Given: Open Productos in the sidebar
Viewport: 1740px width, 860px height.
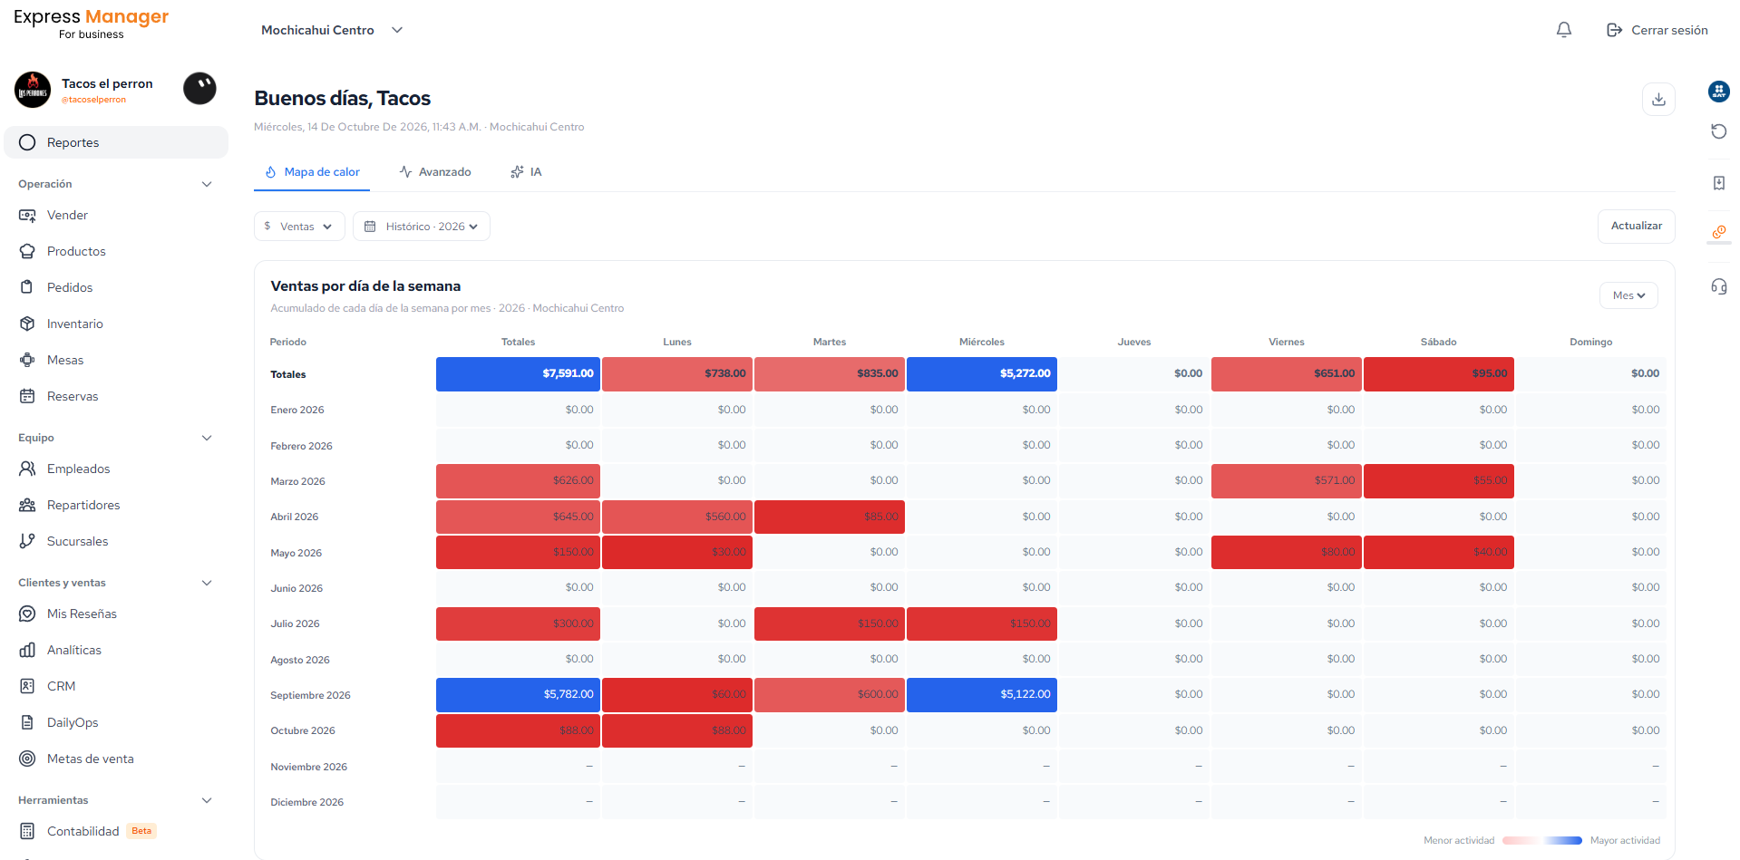Looking at the screenshot, I should (116, 251).
